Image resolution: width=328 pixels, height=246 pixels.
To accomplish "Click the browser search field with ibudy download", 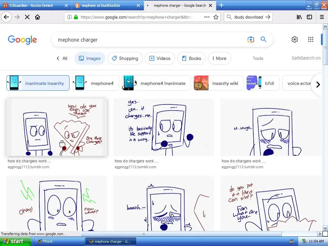I will tap(248, 17).
